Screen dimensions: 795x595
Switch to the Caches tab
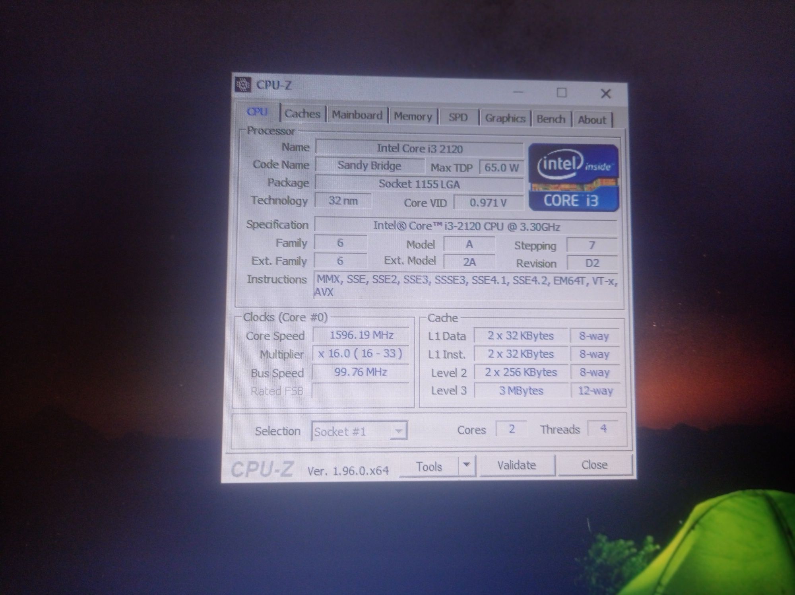(x=302, y=114)
